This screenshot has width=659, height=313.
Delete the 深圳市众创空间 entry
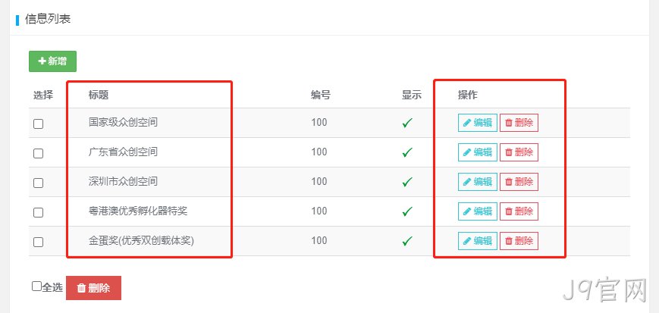[519, 182]
